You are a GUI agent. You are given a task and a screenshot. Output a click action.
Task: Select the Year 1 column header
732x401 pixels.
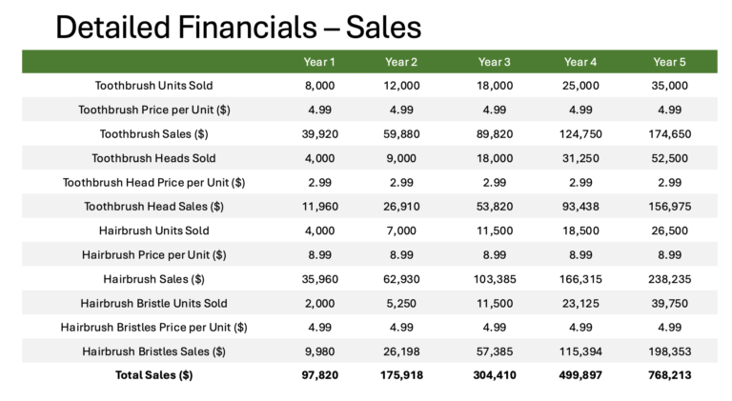pyautogui.click(x=319, y=62)
